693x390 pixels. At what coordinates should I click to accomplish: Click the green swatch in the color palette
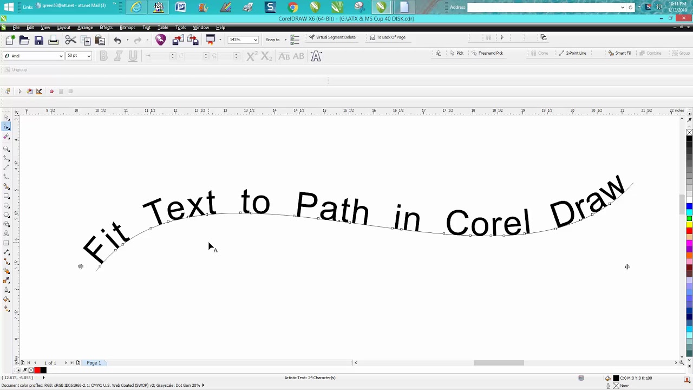coord(689,218)
